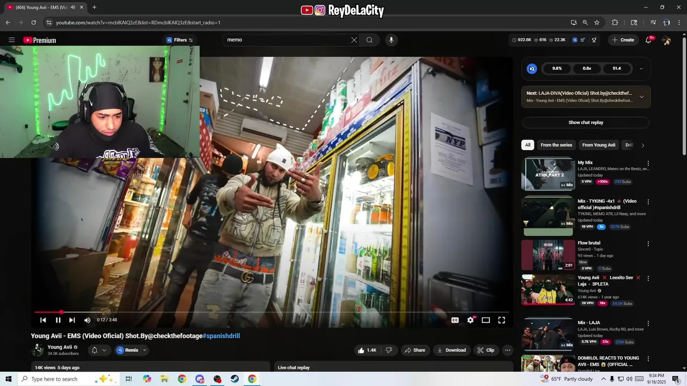The height and width of the screenshot is (386, 687).
Task: Open 'Mix - LAJA' thumbnail
Action: pos(548,334)
